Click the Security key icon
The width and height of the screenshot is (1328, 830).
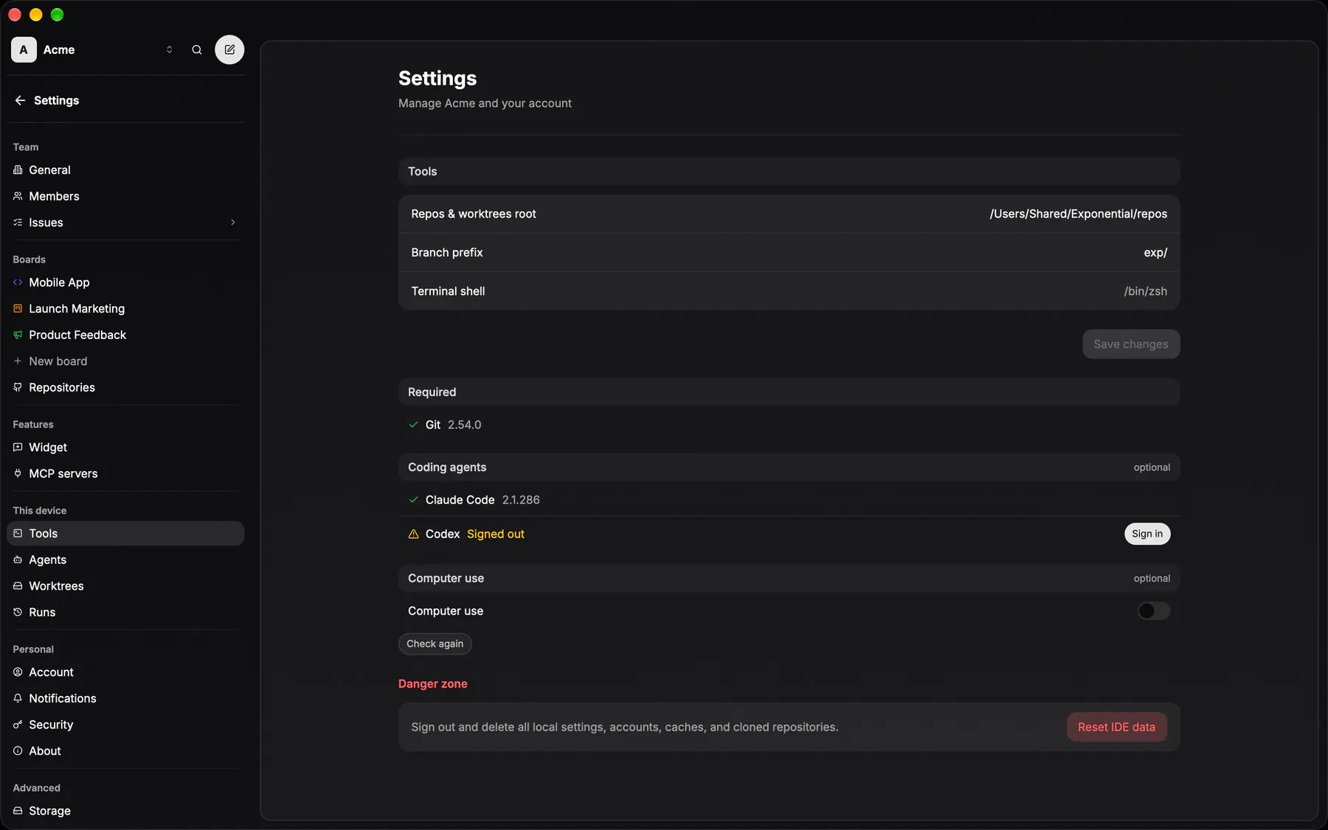[18, 725]
